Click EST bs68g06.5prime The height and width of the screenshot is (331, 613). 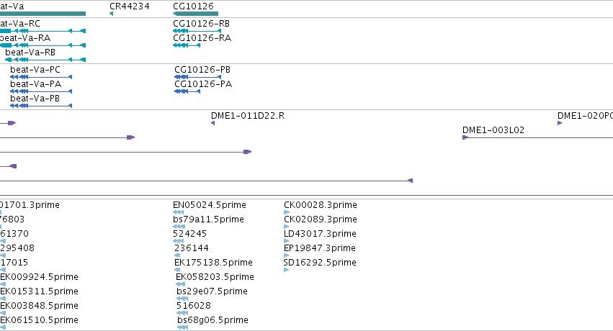(x=212, y=320)
